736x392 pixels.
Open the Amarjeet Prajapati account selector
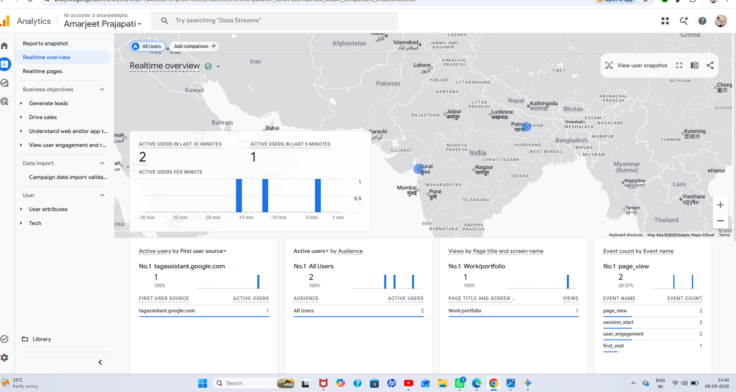(103, 24)
